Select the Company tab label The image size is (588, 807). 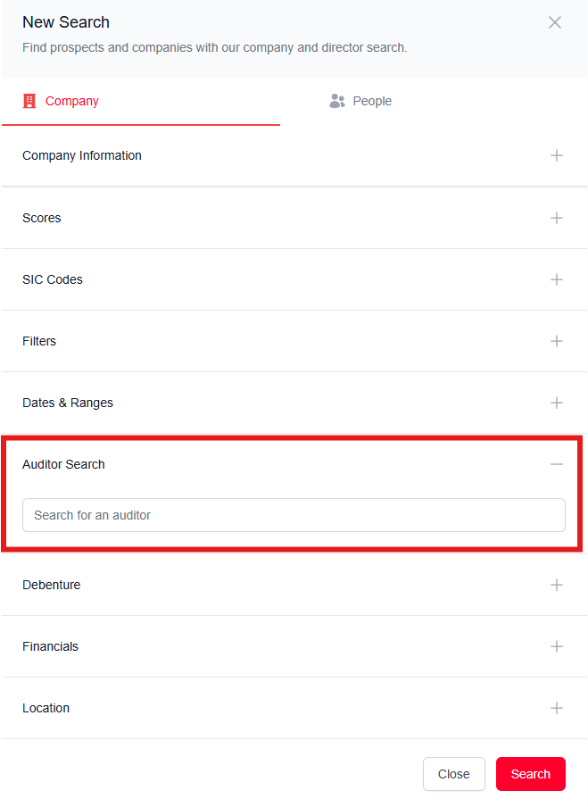pyautogui.click(x=72, y=101)
